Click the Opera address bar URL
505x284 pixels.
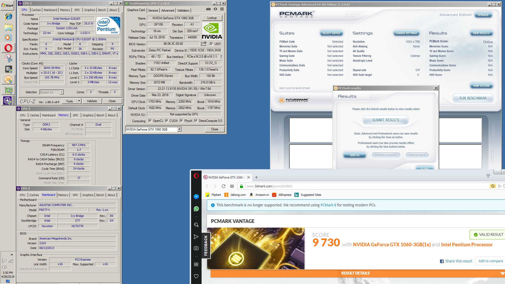coord(269,186)
